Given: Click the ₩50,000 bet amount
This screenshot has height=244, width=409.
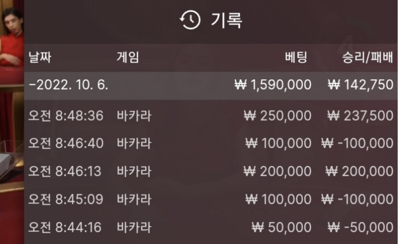Looking at the screenshot, I should [282, 227].
